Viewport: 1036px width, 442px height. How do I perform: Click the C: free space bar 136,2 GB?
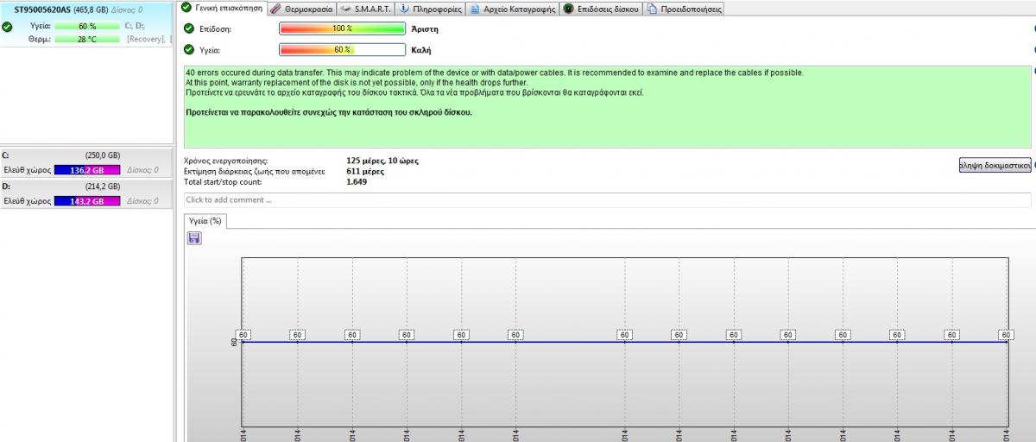click(x=86, y=170)
